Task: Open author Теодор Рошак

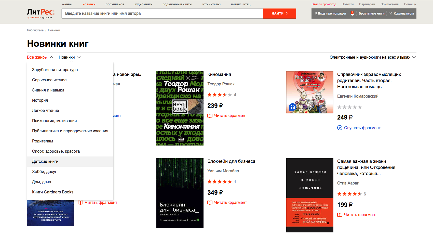Action: pos(221,84)
